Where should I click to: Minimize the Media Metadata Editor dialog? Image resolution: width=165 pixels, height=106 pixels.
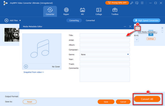coord(125,26)
